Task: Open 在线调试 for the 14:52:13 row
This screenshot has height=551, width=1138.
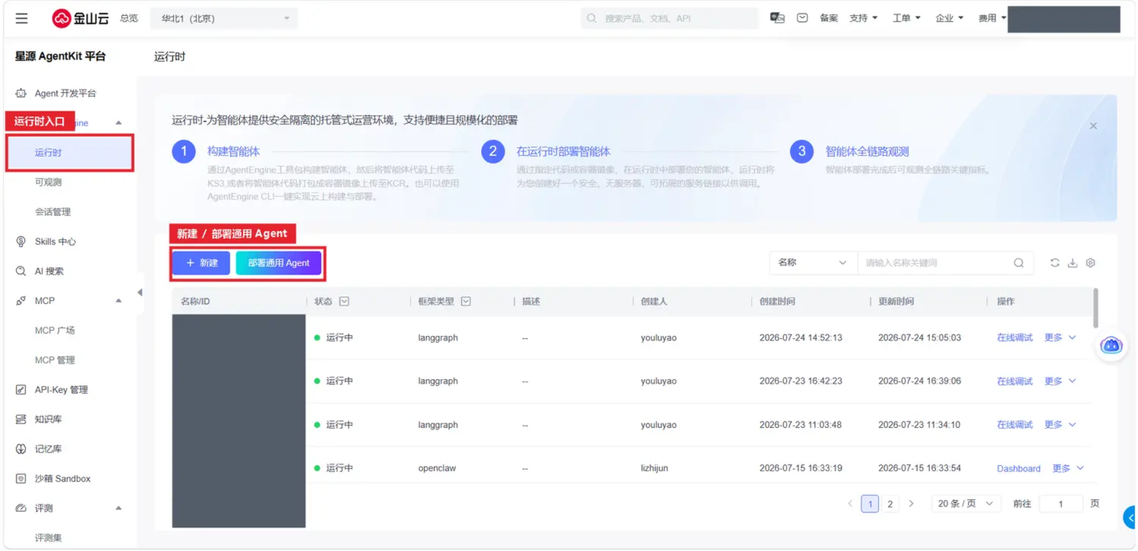Action: 1014,337
